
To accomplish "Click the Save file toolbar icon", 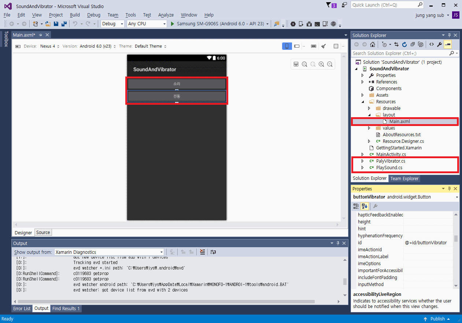I will 56,24.
